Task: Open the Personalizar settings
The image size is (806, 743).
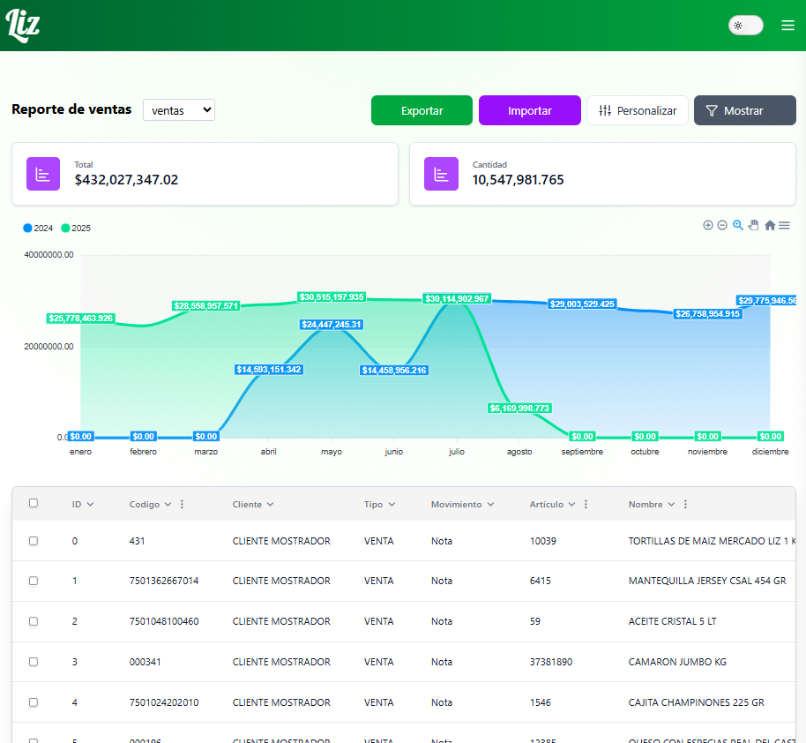Action: click(x=637, y=110)
